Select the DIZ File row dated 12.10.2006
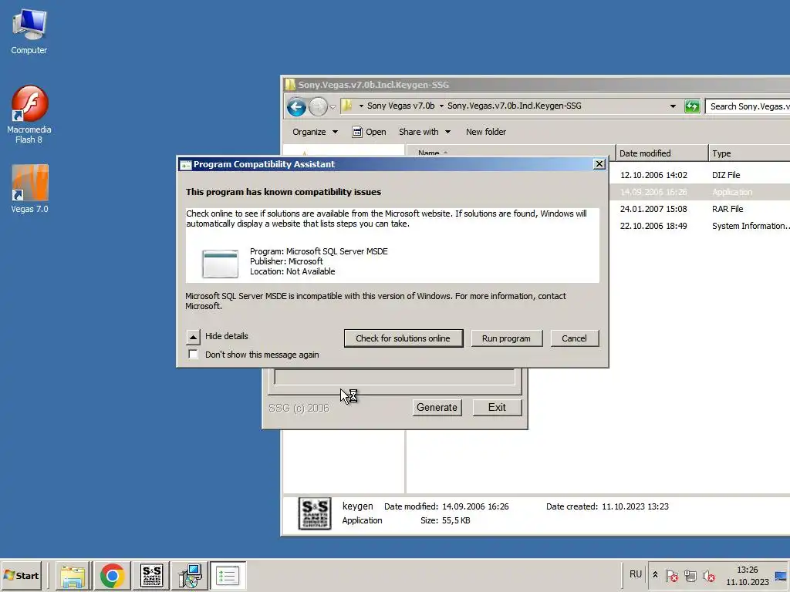The image size is (790, 592). [x=699, y=175]
